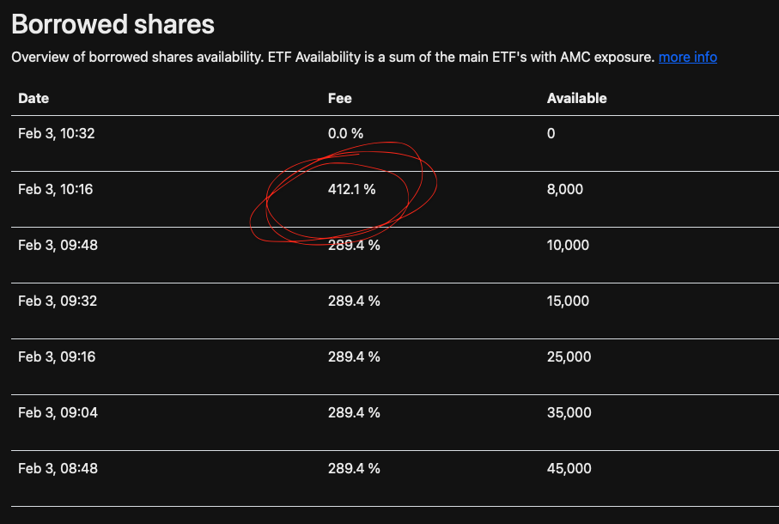779x524 pixels.
Task: Select the Feb 3, 10:32 row date
Action: tap(56, 134)
